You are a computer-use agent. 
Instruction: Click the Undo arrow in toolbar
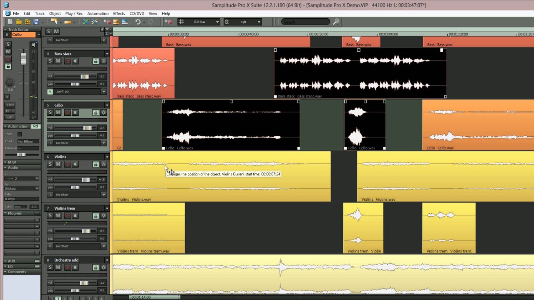coord(138,22)
